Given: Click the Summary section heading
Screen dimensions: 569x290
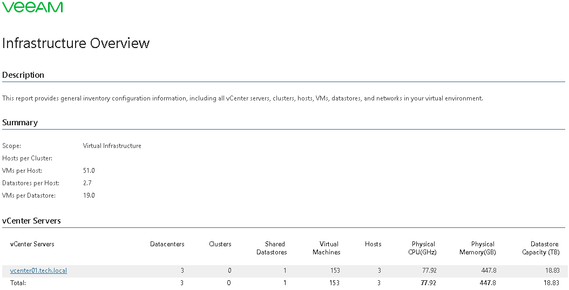Looking at the screenshot, I should 20,122.
